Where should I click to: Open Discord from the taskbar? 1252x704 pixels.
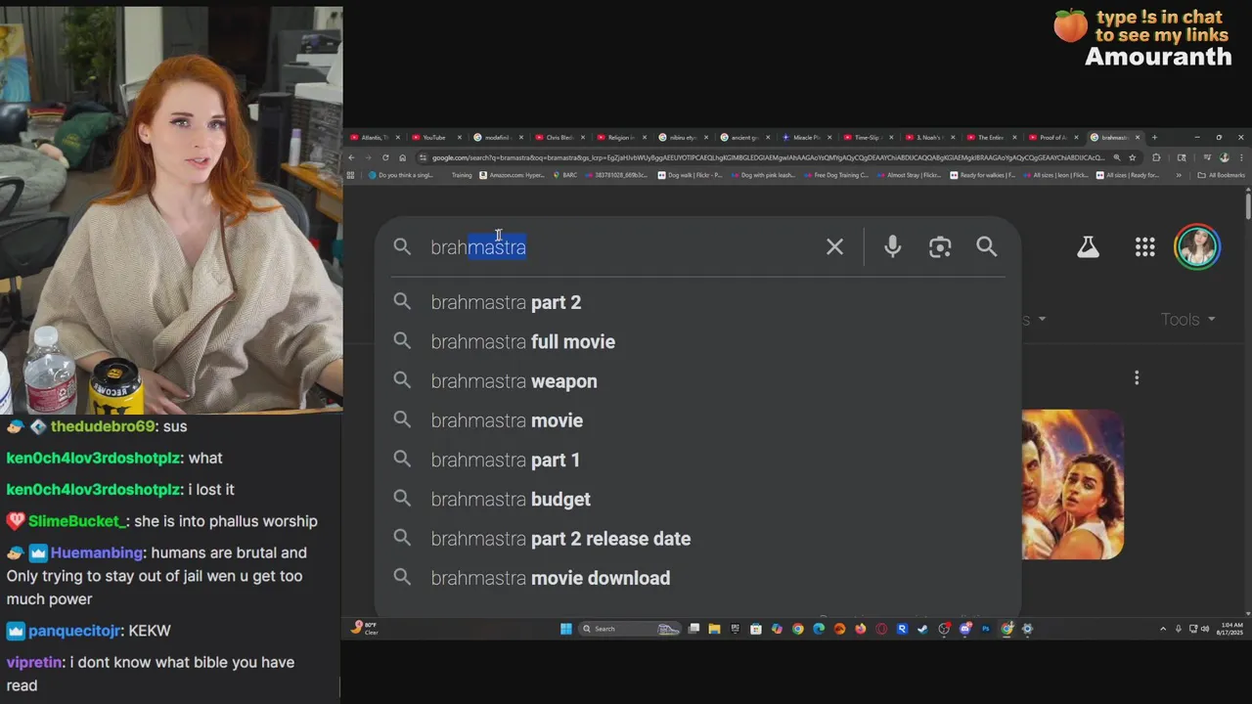(x=964, y=629)
